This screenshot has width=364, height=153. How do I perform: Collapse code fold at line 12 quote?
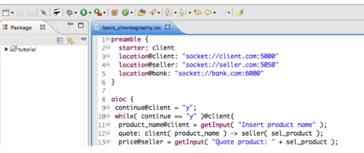coord(108,133)
